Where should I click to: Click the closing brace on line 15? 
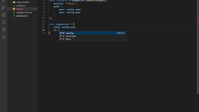[49, 33]
